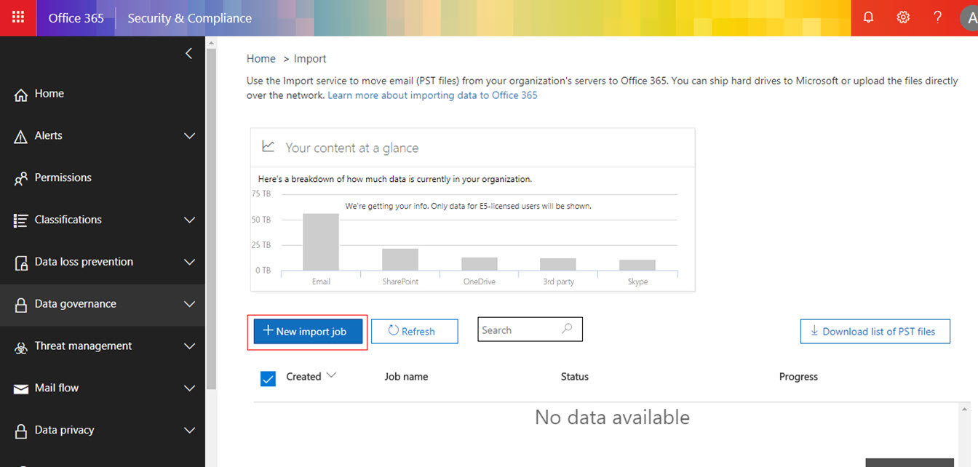This screenshot has width=978, height=467.
Task: Collapse the left navigation pane
Action: (x=188, y=53)
